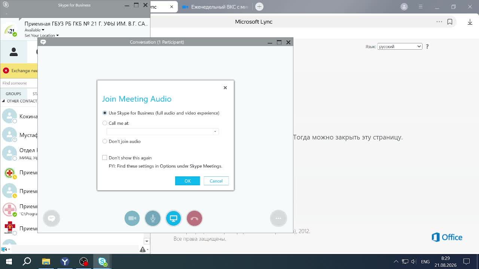Click the Office logo on the Lync page
This screenshot has width=479, height=269.
447,237
